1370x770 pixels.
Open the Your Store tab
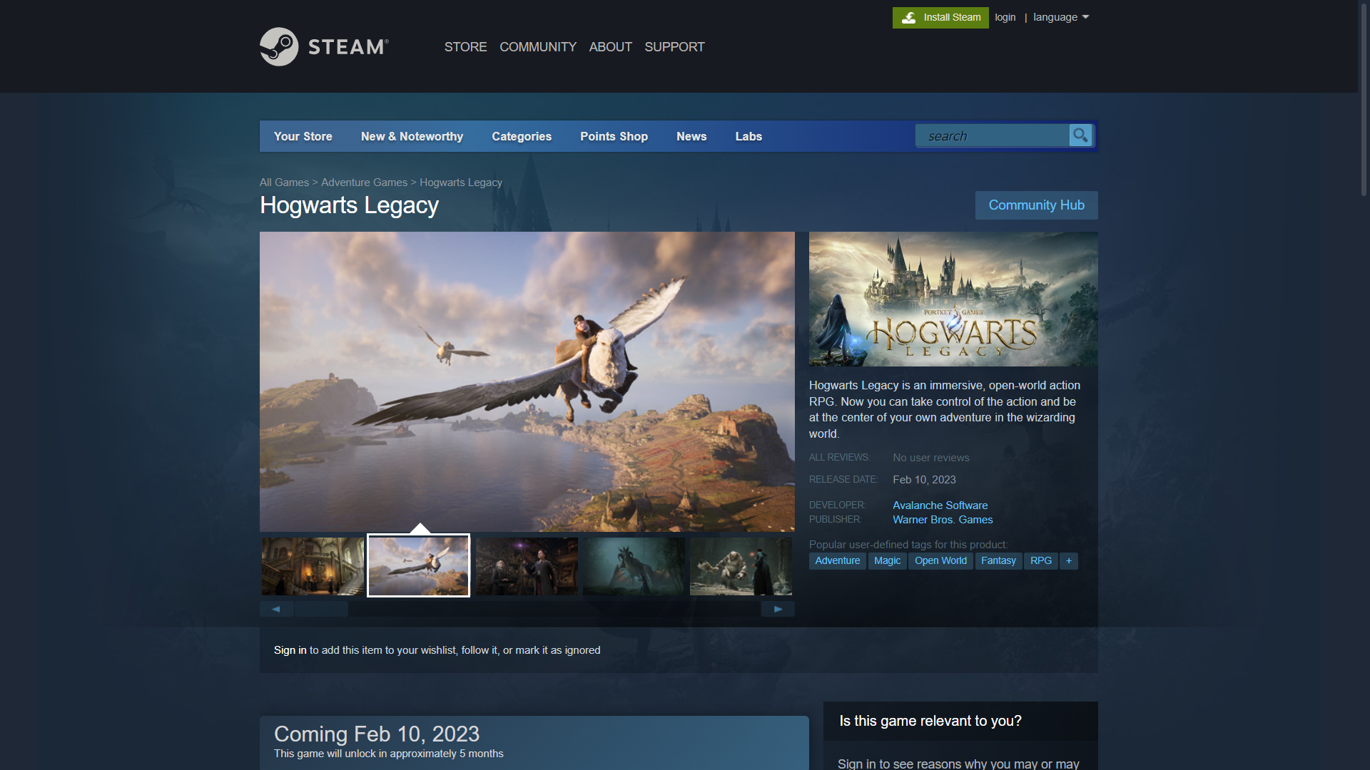(x=303, y=136)
